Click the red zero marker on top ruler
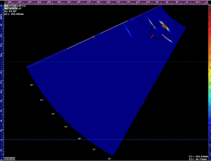211x161 pixels. [196, 3]
